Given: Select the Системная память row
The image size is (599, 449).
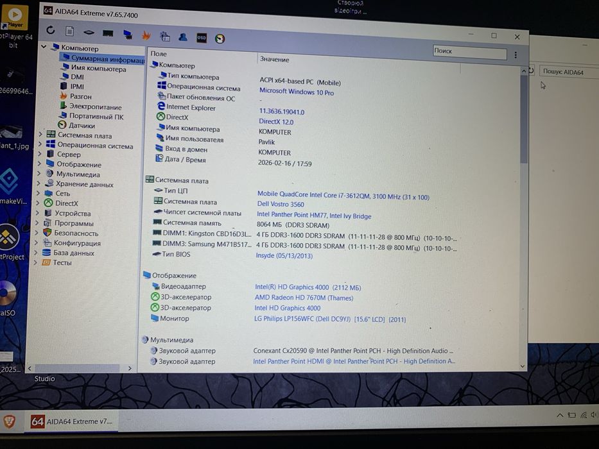Looking at the screenshot, I should (x=241, y=224).
